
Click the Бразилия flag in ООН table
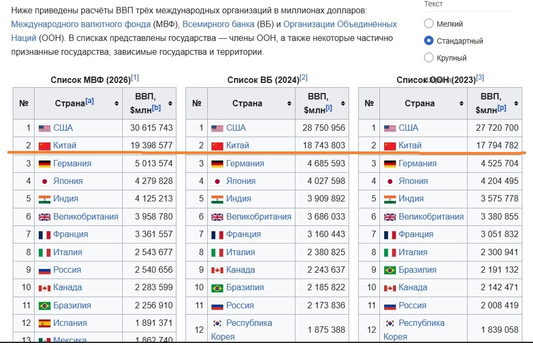(x=390, y=270)
